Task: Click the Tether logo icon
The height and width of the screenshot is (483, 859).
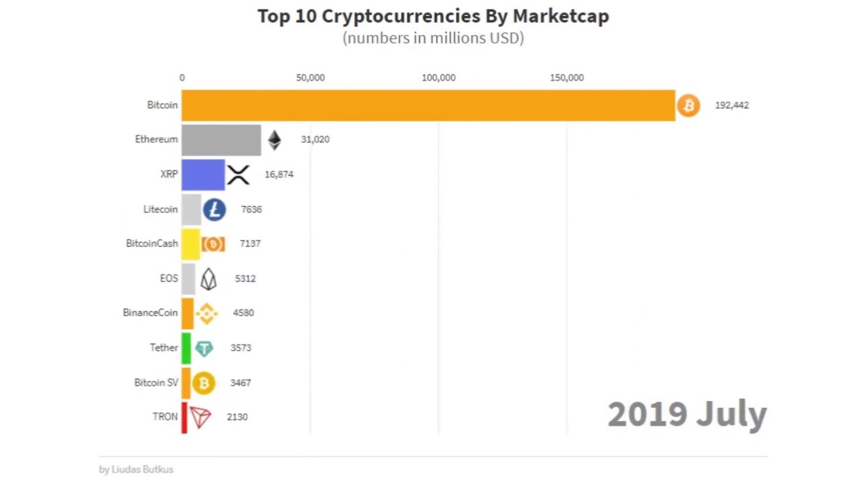Action: coord(204,348)
